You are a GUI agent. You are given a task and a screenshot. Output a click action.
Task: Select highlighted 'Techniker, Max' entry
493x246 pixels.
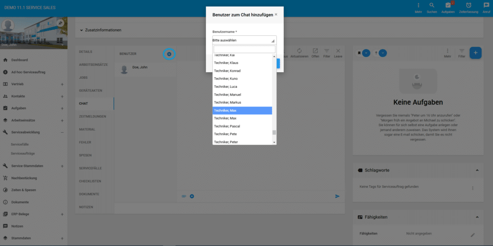click(242, 110)
